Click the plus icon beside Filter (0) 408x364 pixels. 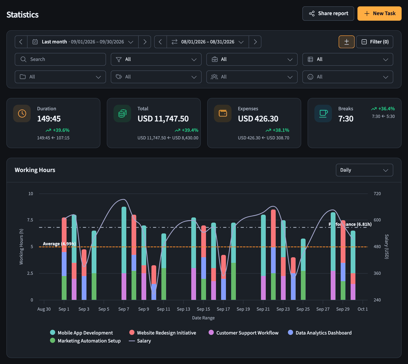click(347, 42)
